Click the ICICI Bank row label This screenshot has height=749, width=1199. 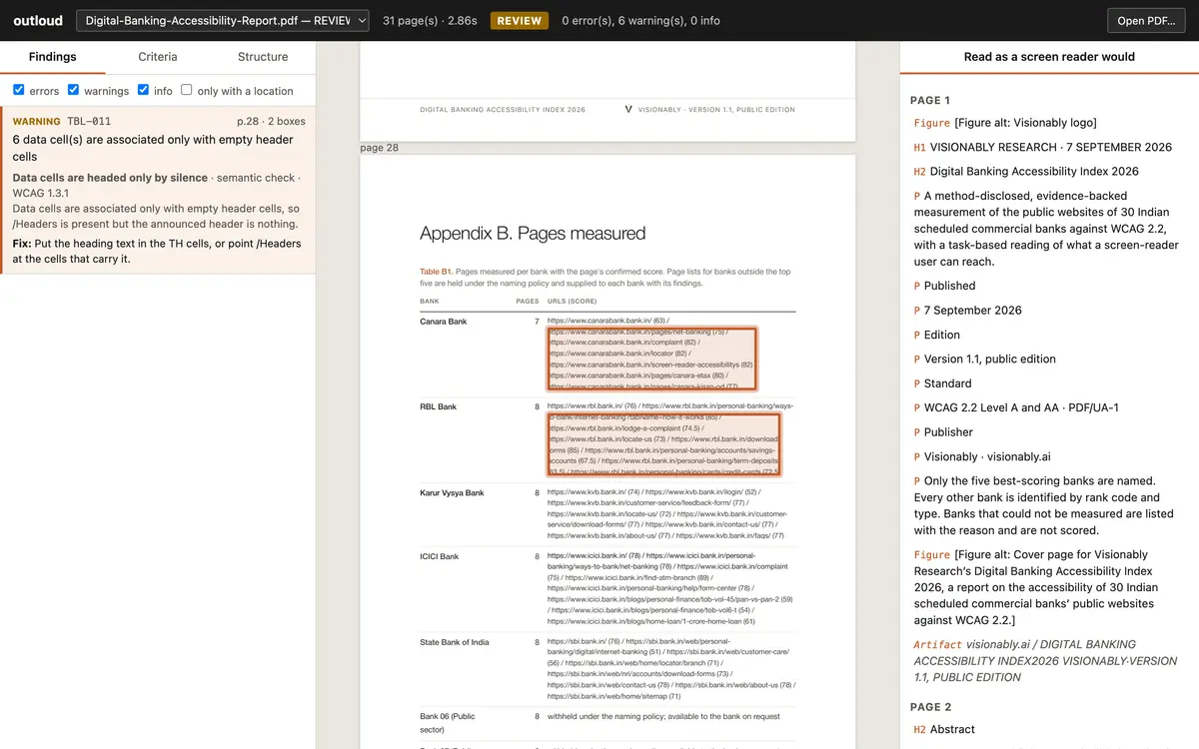[x=439, y=556]
